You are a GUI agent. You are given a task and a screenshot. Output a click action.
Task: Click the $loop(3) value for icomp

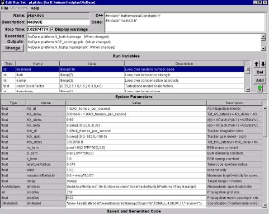click(92, 81)
